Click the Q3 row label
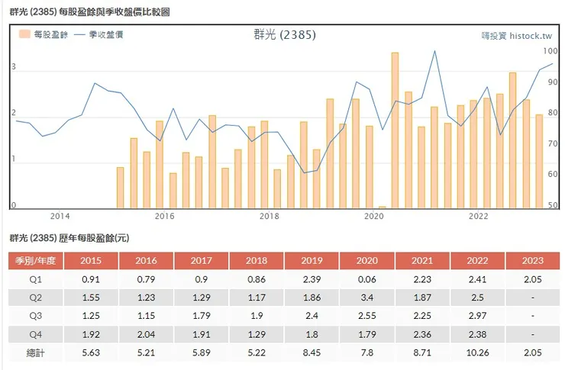The image size is (565, 370). click(x=36, y=316)
